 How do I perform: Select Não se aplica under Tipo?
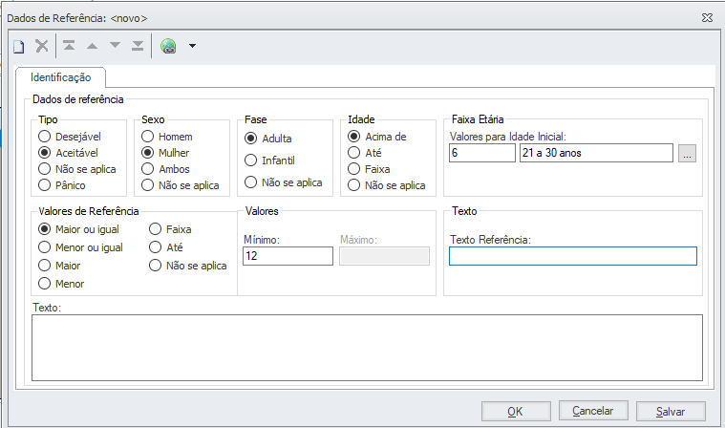(76, 169)
